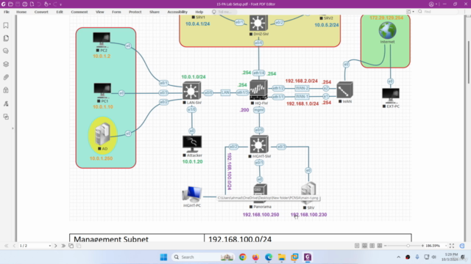Open the Security lock panel
Viewport: 471px width, 264px height.
click(6, 90)
